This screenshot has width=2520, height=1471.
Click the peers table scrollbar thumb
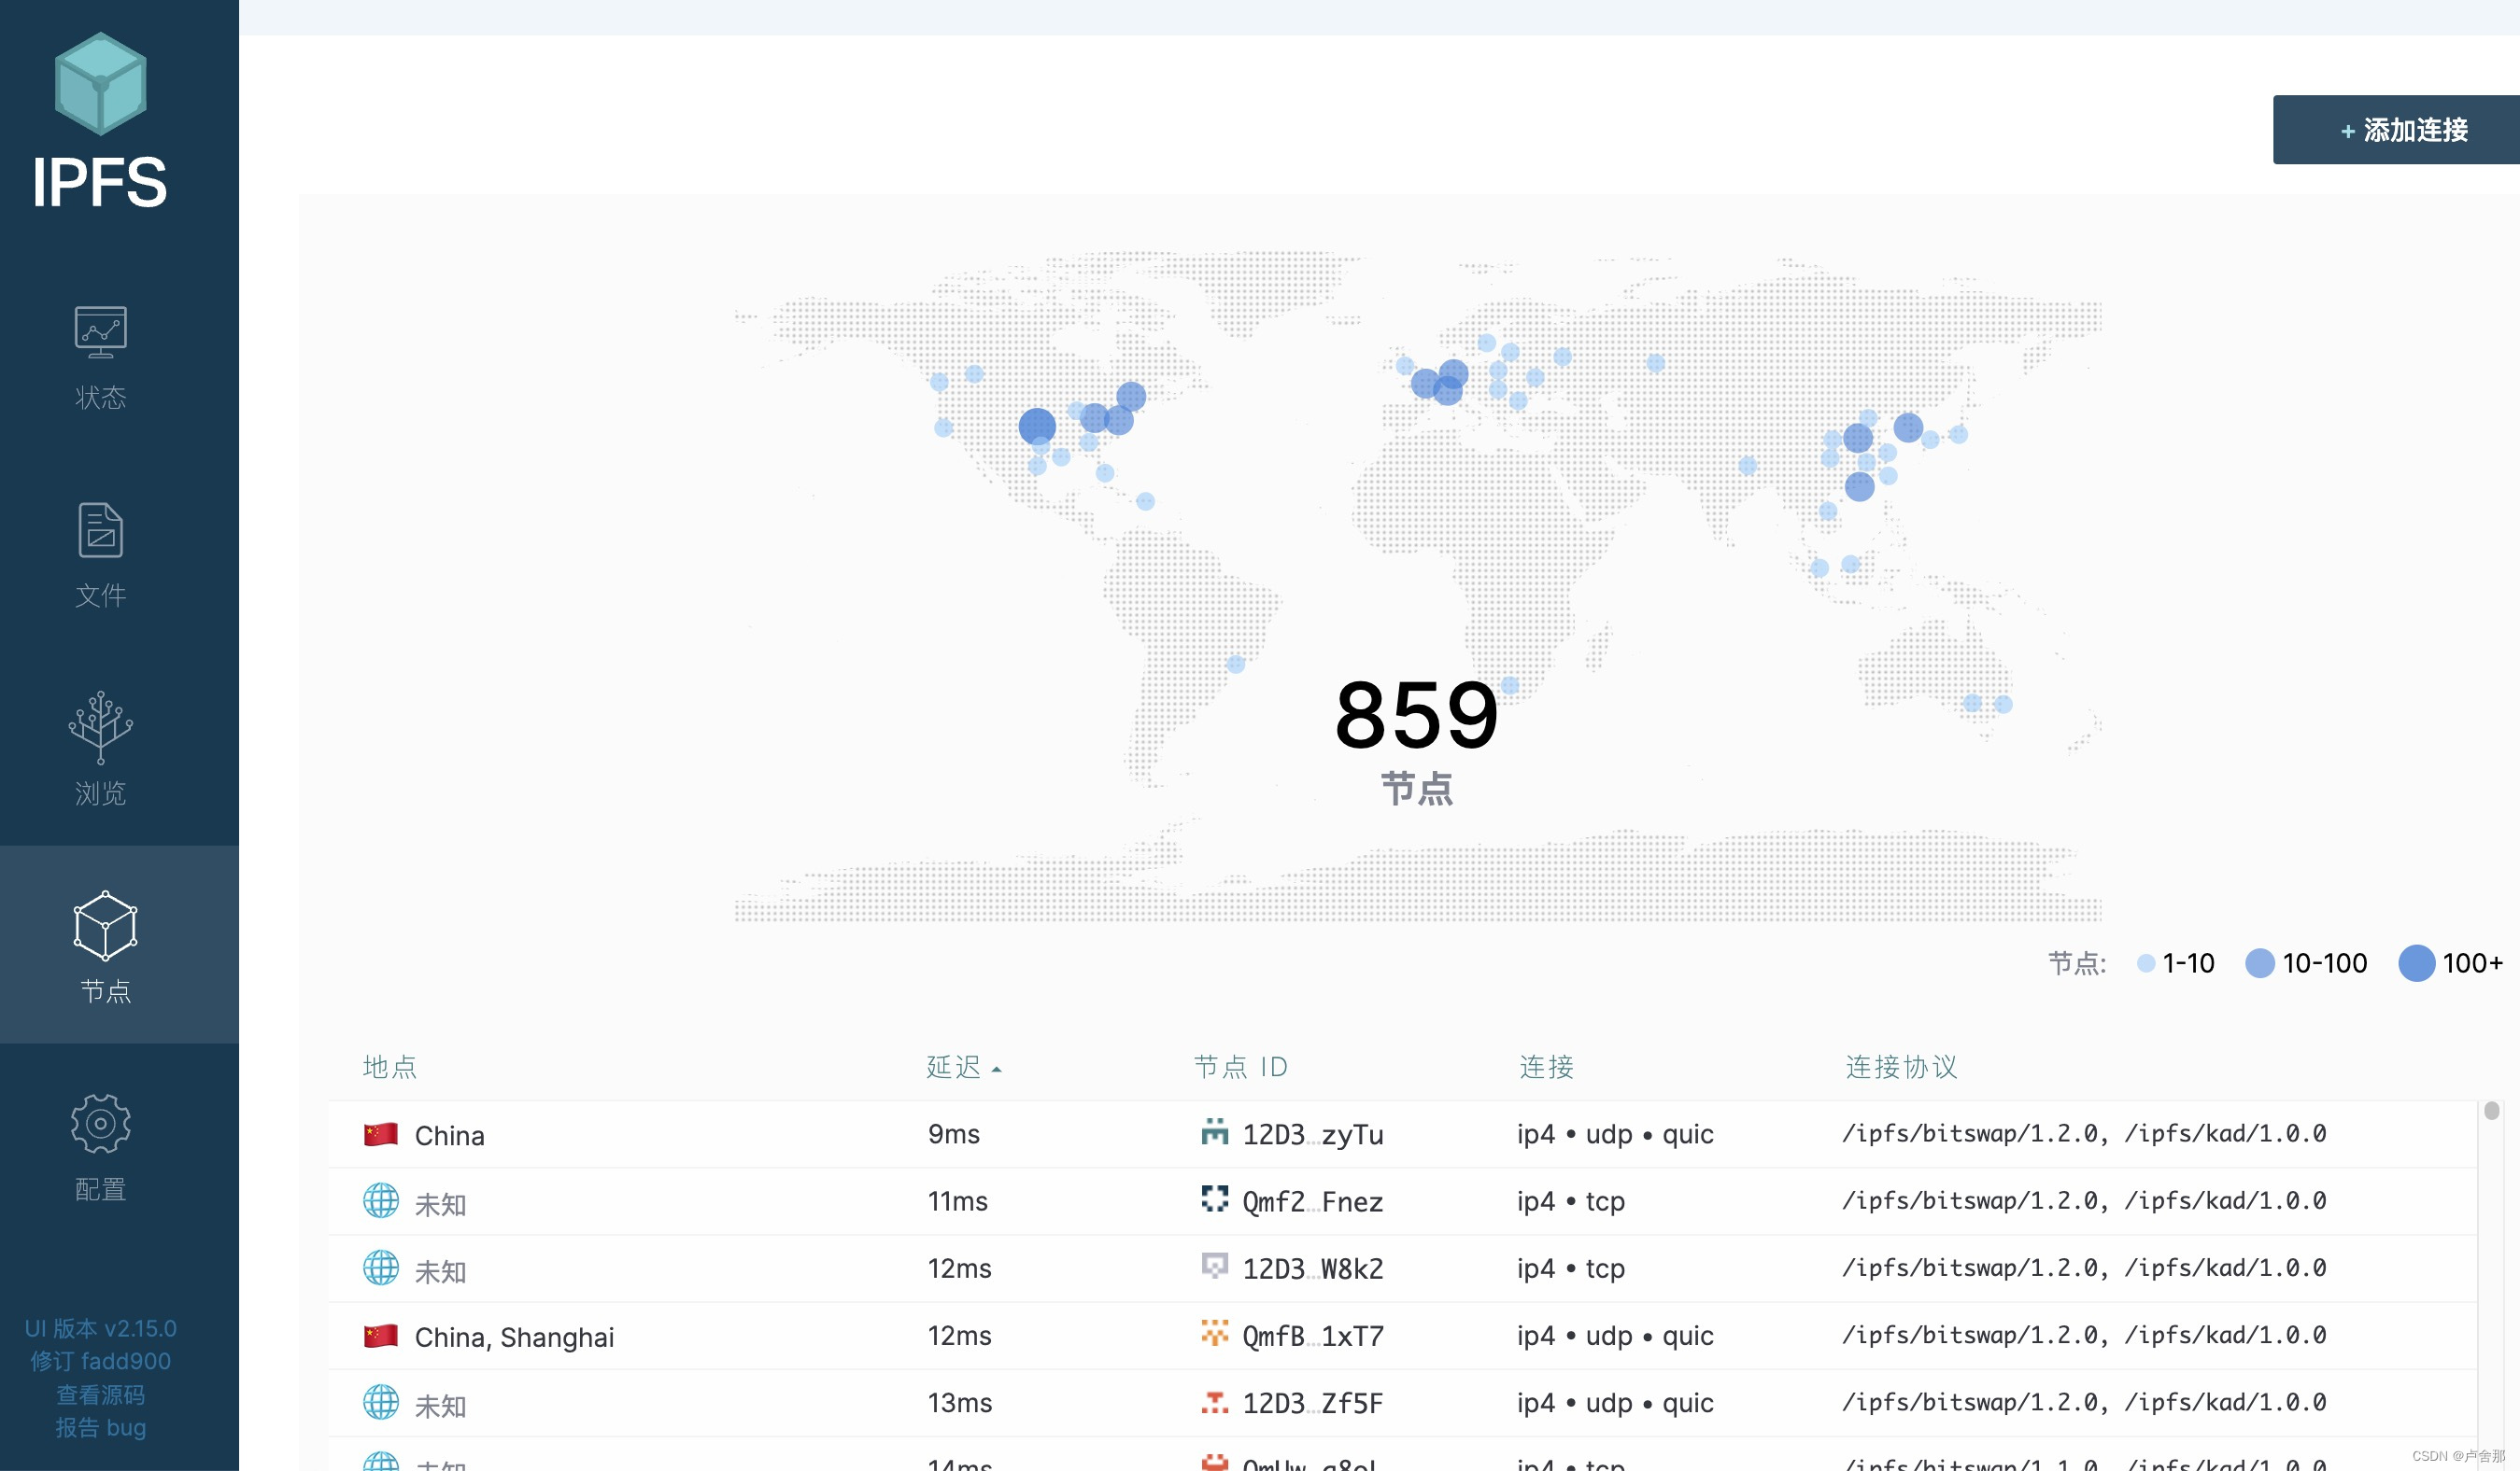pos(2491,1112)
